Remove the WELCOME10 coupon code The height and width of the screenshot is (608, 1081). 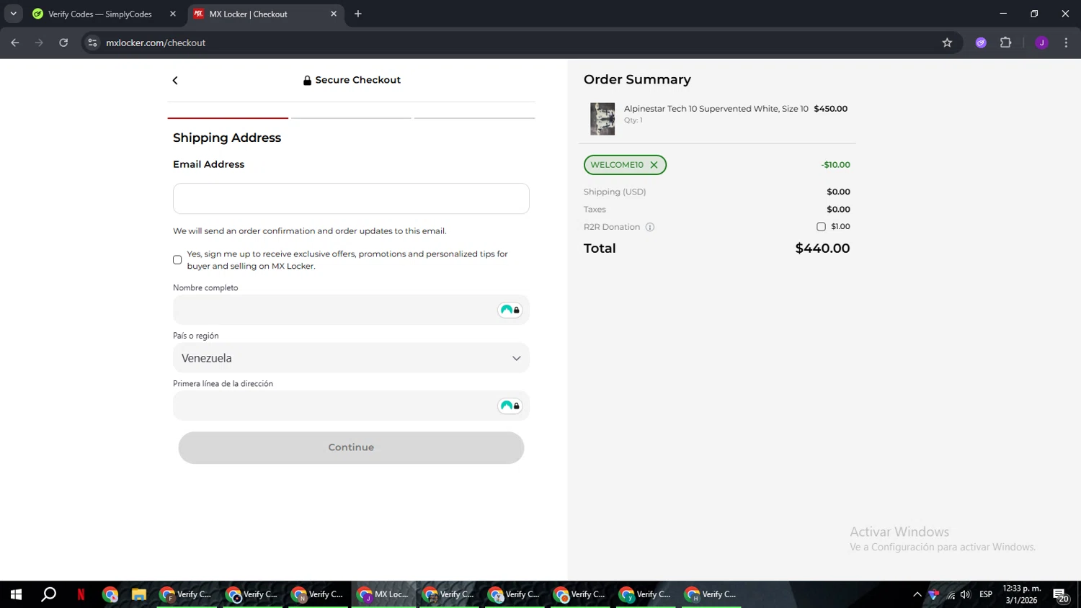[654, 165]
